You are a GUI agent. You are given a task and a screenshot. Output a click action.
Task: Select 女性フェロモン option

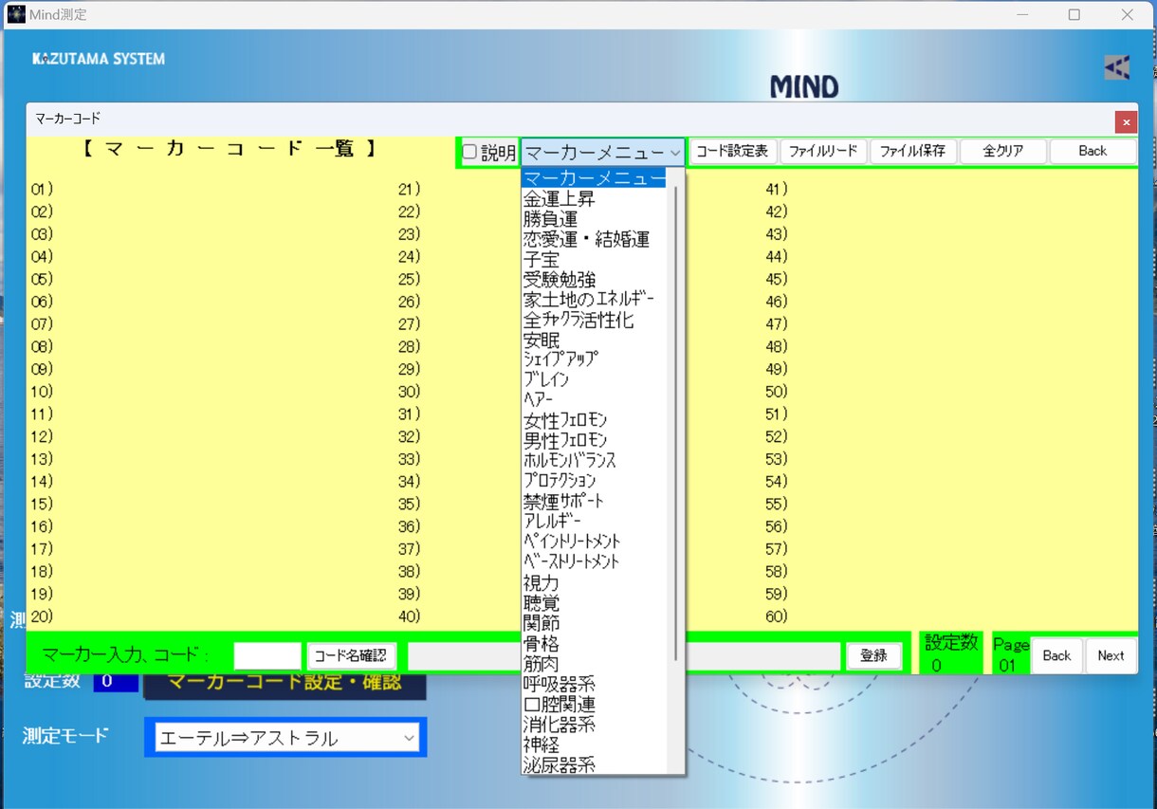click(x=565, y=420)
